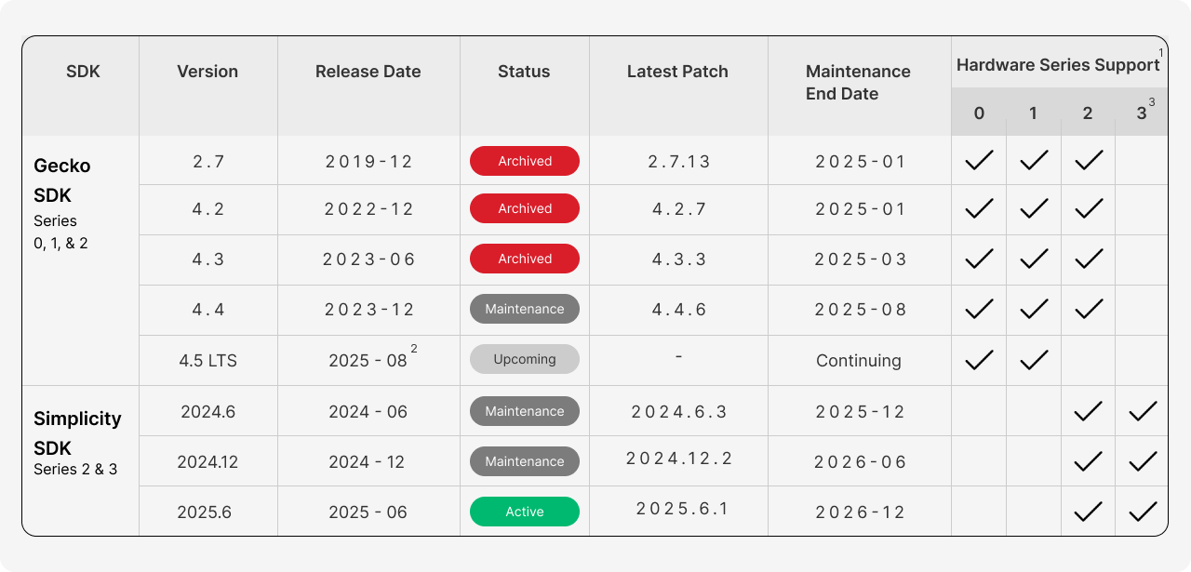This screenshot has width=1191, height=572.
Task: Click the Latest Patch value 2.7.13
Action: (677, 160)
